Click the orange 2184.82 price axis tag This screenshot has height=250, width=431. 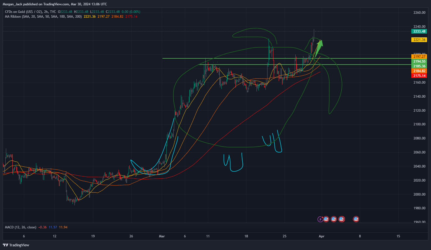pos(419,71)
